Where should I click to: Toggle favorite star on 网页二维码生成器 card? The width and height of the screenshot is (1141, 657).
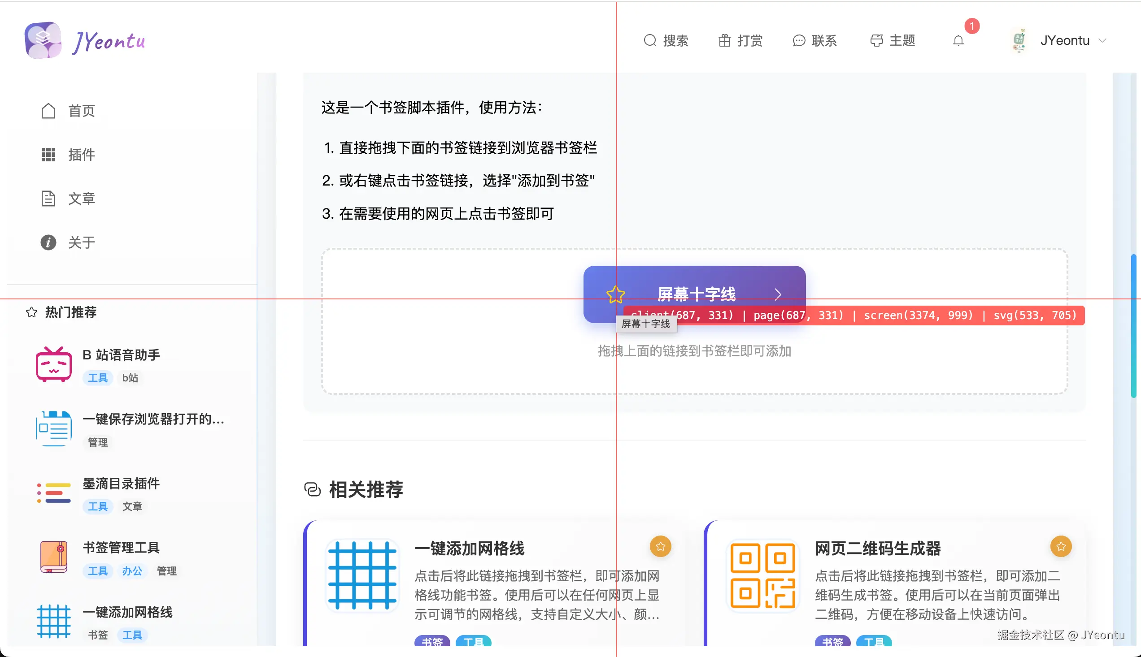coord(1061,546)
